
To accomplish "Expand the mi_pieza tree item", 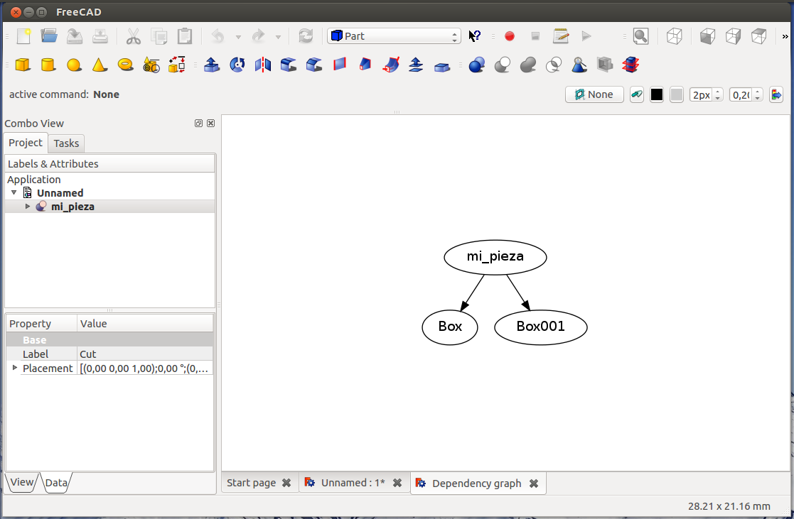I will coord(28,207).
